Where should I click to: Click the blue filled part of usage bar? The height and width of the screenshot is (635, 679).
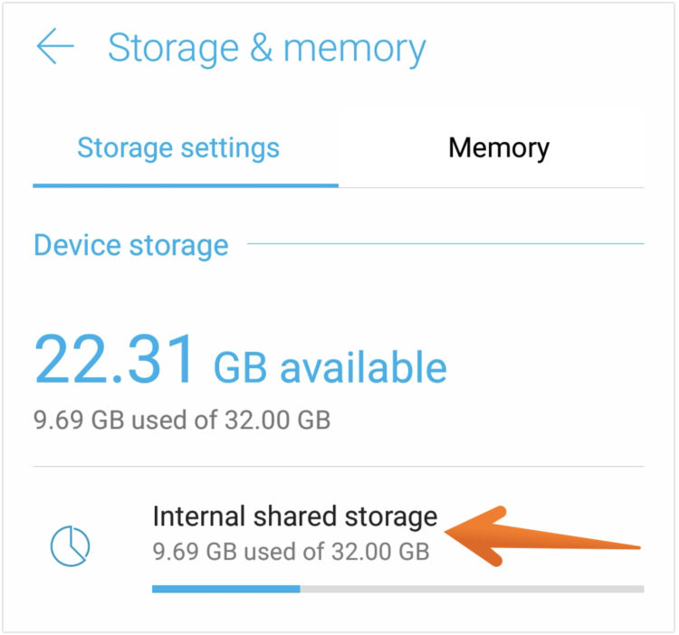click(x=225, y=588)
